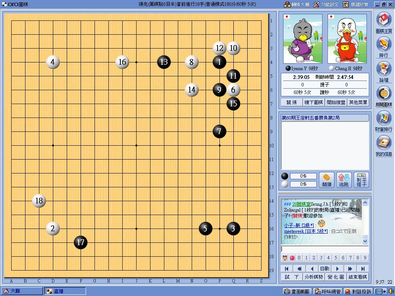This screenshot has height=296, width=395.
Task: Click the 逃跑 arrows button
Action: click(344, 180)
